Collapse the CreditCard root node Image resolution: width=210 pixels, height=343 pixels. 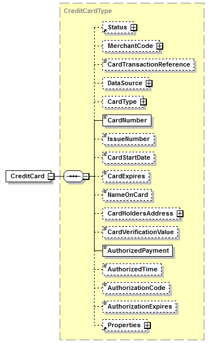tap(51, 177)
